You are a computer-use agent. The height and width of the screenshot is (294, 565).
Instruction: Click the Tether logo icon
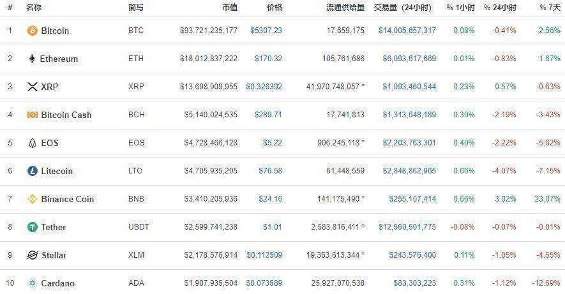click(x=32, y=227)
